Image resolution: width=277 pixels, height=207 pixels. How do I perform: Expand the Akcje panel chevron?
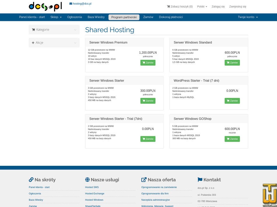click(75, 43)
